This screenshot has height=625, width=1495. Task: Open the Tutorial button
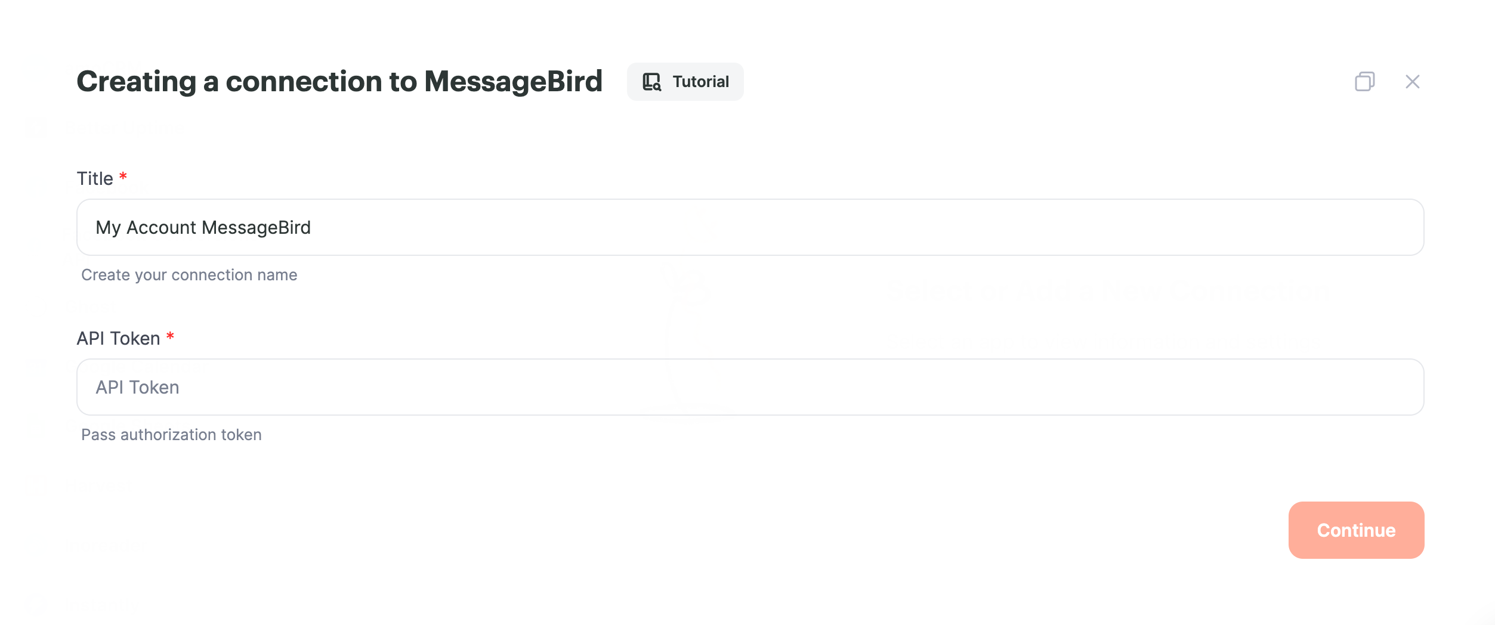[685, 82]
